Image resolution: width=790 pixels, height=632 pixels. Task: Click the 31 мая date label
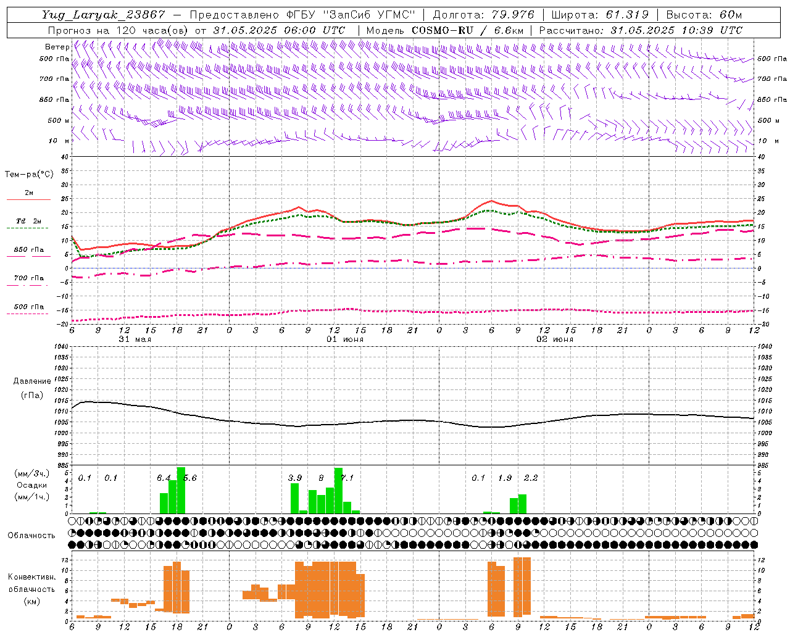pos(135,339)
